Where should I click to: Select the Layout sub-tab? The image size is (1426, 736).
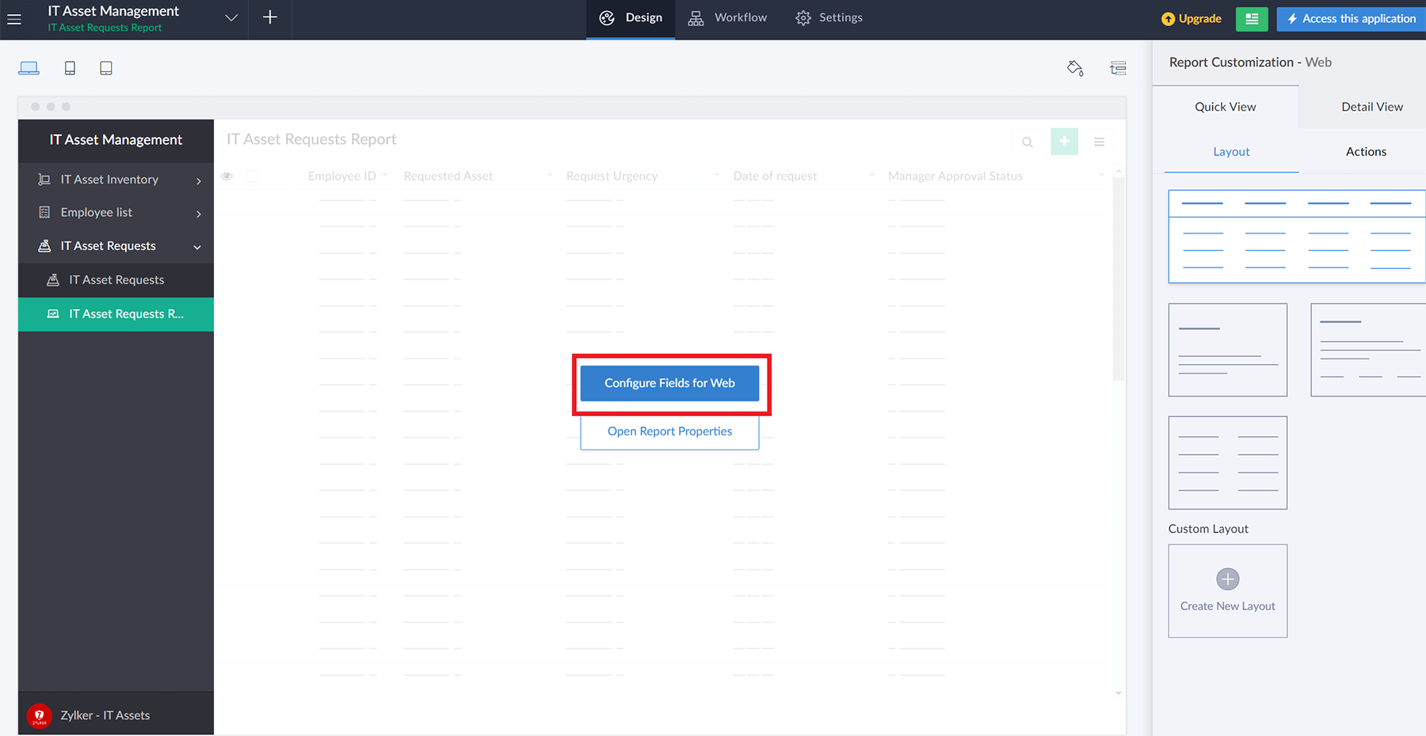tap(1231, 152)
